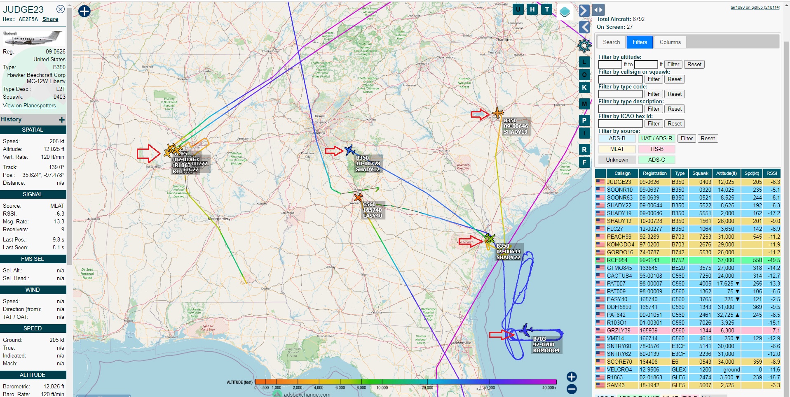Click the K map button

(584, 87)
